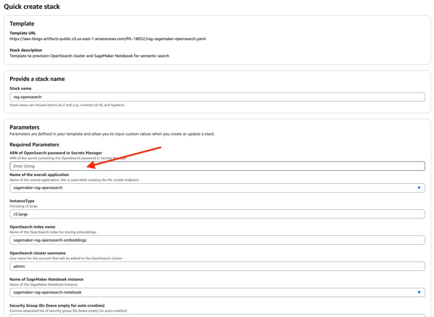Click the 'Security Group IDs' label

tap(57, 306)
